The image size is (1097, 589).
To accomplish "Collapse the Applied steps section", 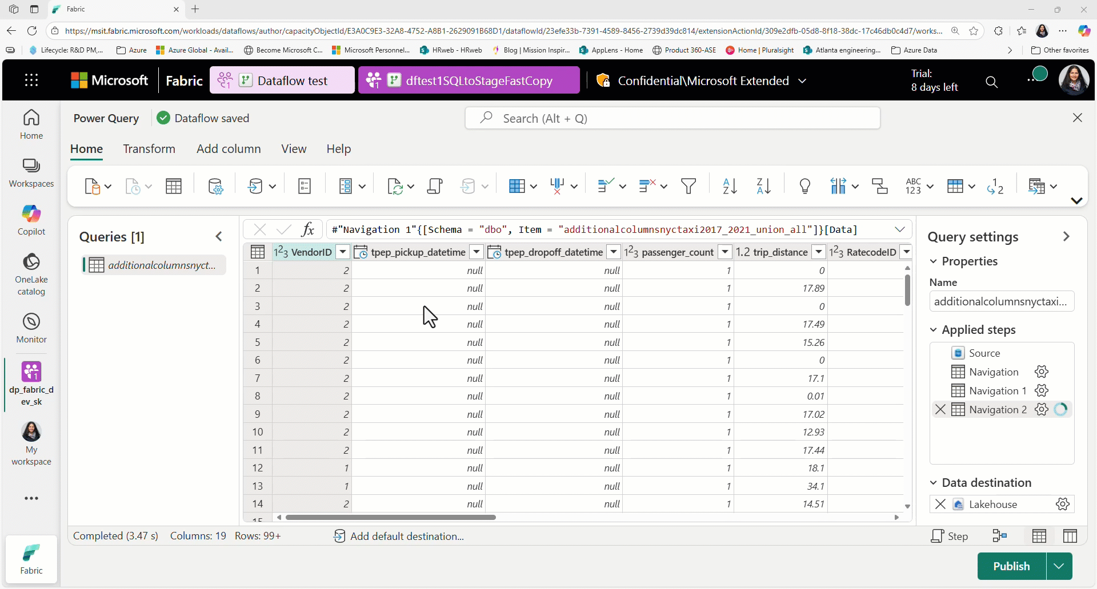I will tap(934, 330).
